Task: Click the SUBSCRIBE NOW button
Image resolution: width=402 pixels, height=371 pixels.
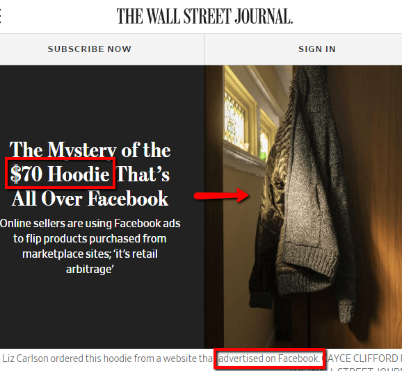Action: pyautogui.click(x=90, y=49)
